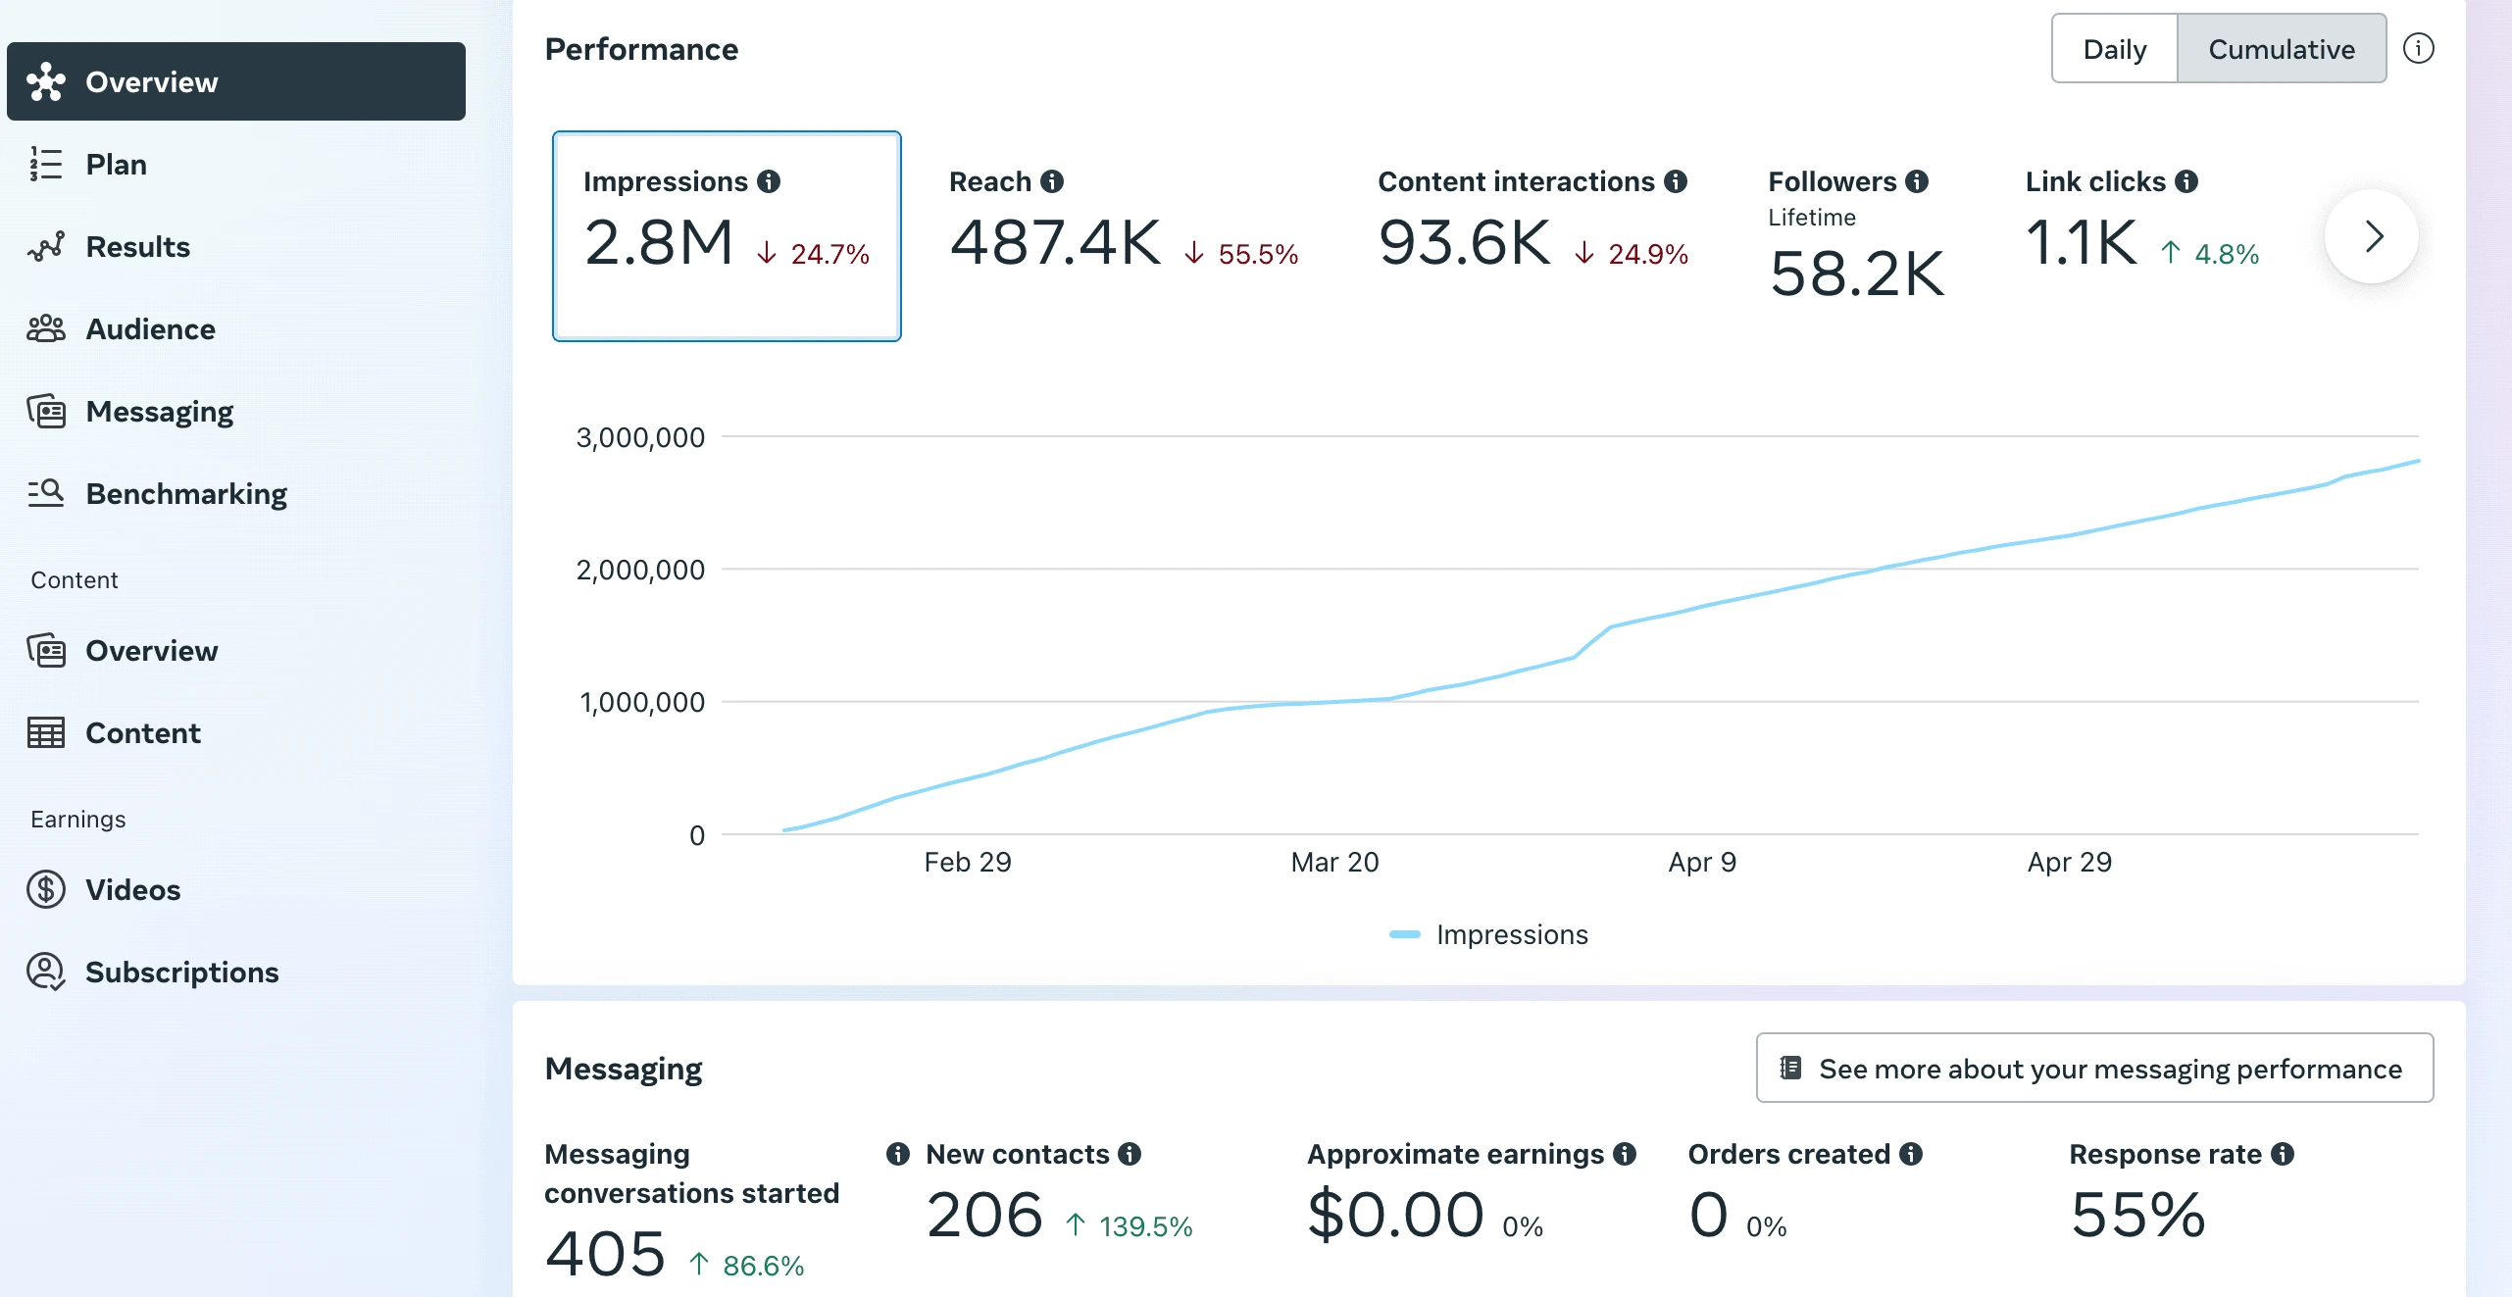The height and width of the screenshot is (1297, 2512).
Task: Open the Results section in sidebar
Action: click(137, 247)
